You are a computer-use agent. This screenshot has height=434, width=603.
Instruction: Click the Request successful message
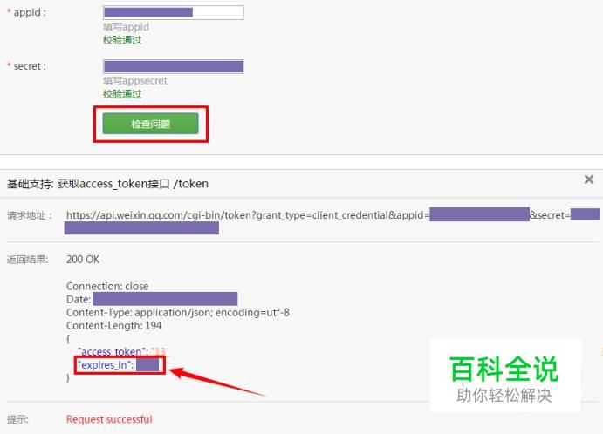[109, 419]
